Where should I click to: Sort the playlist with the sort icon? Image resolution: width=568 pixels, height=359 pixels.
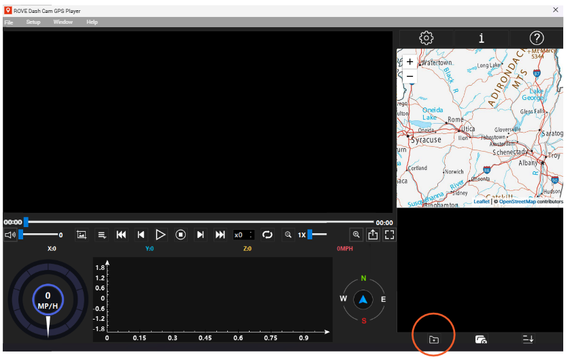pyautogui.click(x=528, y=339)
